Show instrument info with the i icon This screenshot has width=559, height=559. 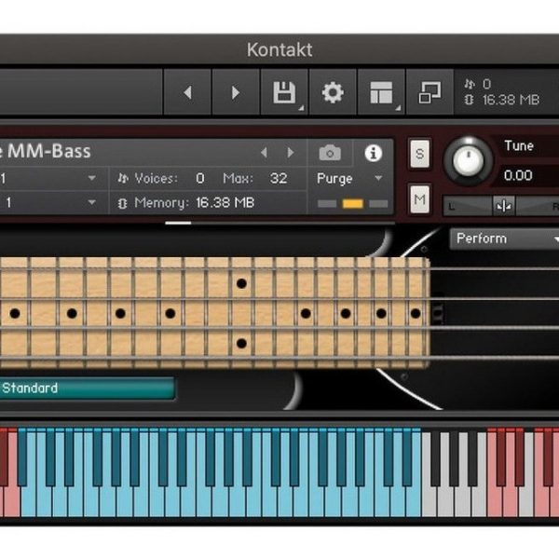[374, 153]
